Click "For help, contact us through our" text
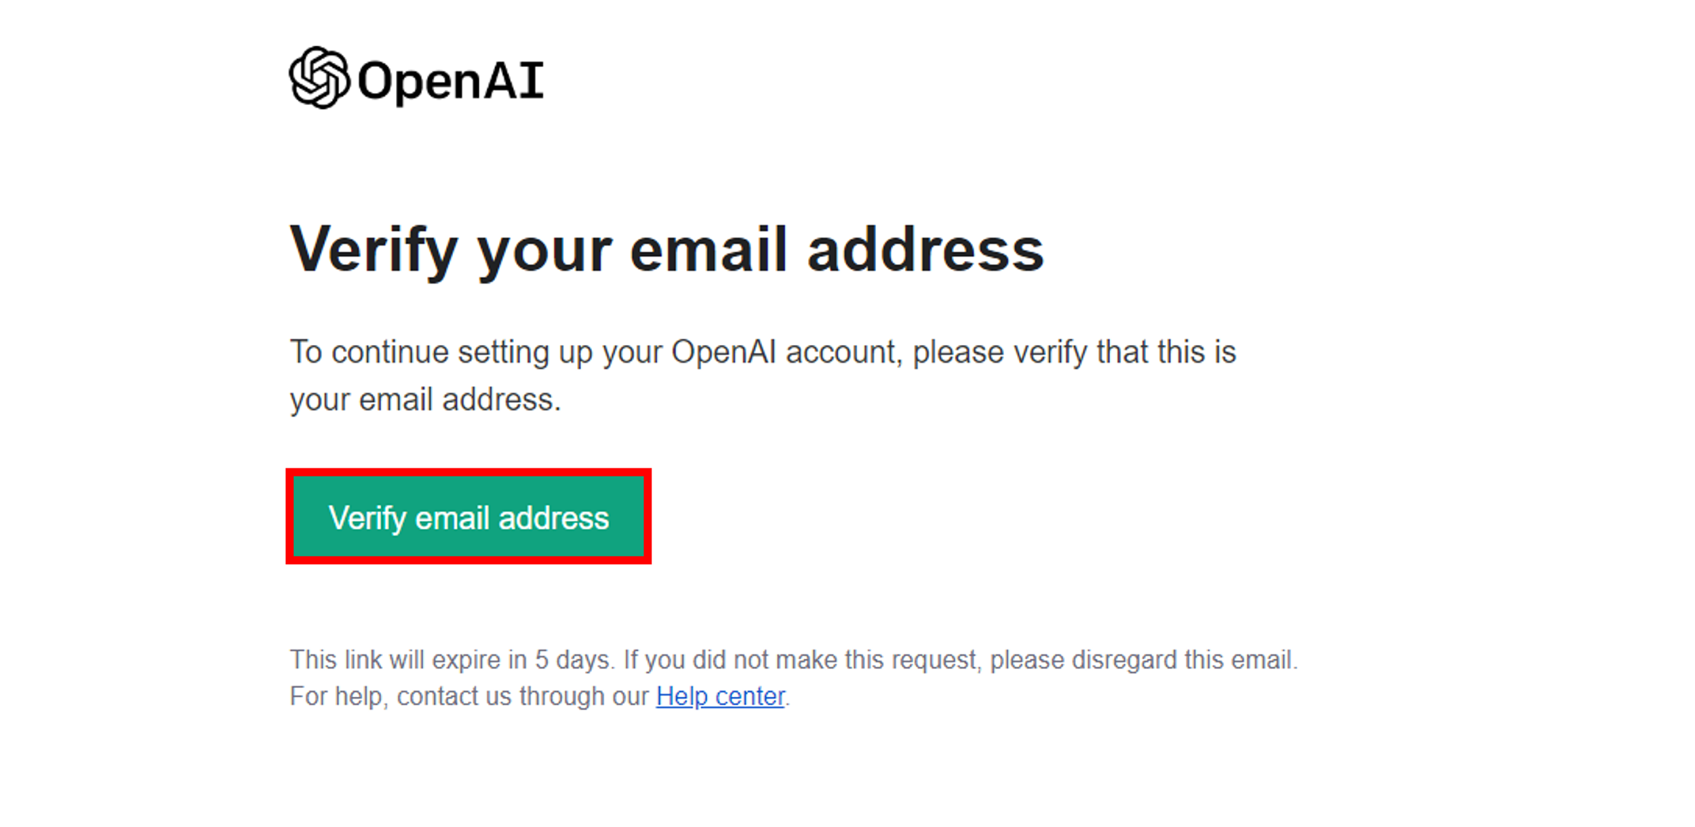1695x827 pixels. point(469,696)
